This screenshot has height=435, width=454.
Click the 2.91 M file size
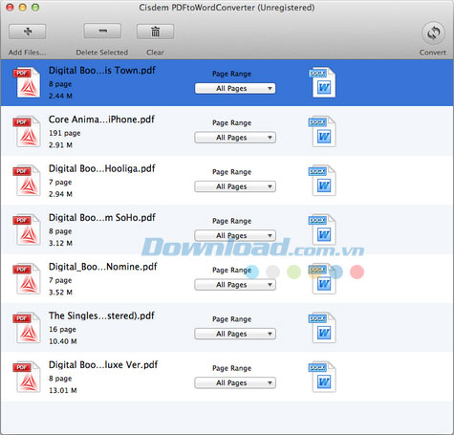pos(60,145)
